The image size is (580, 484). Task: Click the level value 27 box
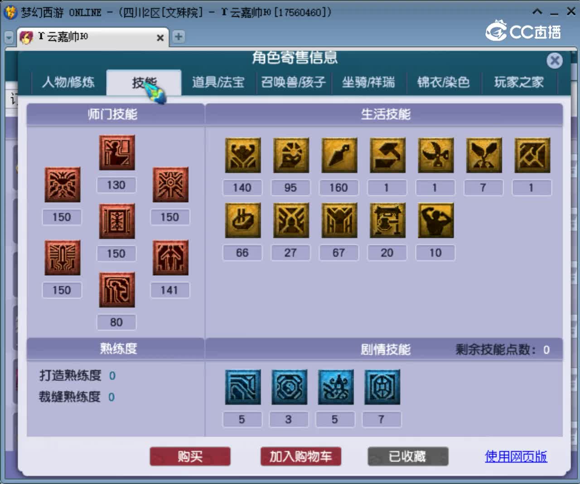(290, 253)
